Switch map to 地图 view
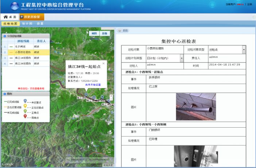 94,33
